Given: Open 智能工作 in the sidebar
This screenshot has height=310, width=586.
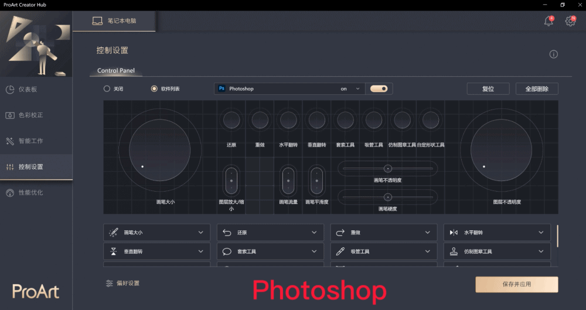Looking at the screenshot, I should tap(36, 141).
